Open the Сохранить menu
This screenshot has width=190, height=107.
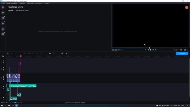point(39,3)
